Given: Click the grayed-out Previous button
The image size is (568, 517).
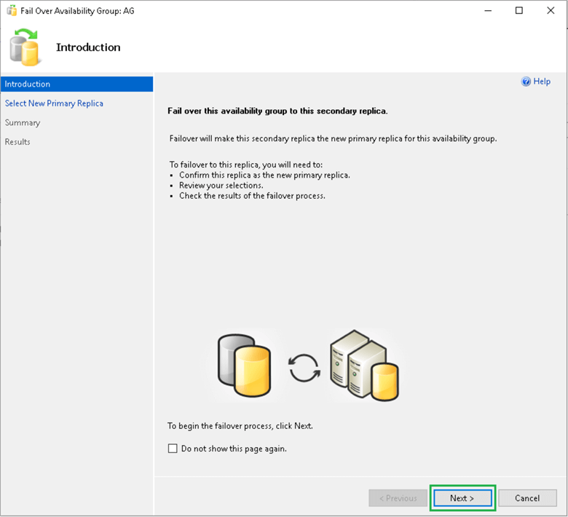Looking at the screenshot, I should tap(398, 498).
